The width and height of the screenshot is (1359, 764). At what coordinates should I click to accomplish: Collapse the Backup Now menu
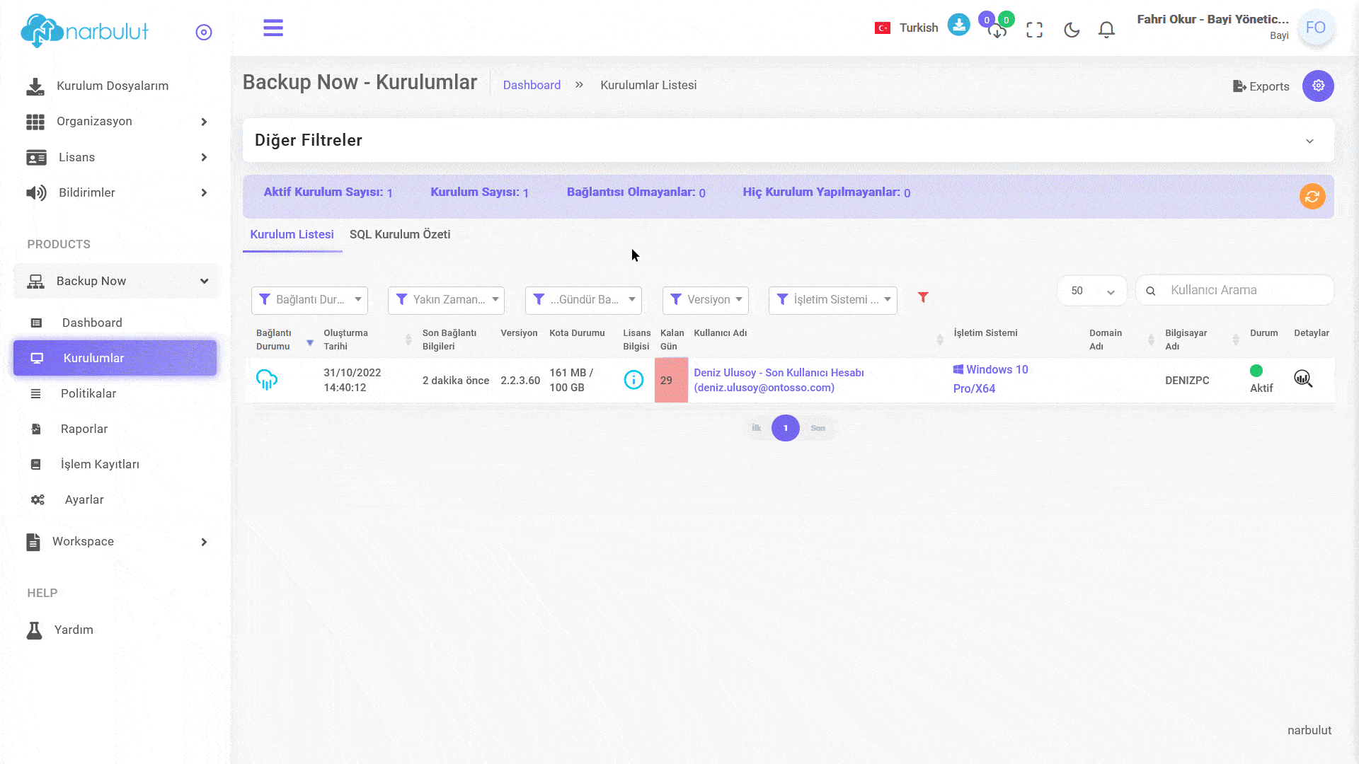[117, 282]
